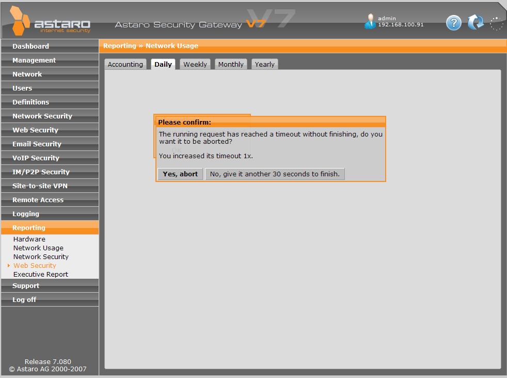Select Web Security under Reporting submenu
Screen dimensions: 507x378
click(35, 265)
